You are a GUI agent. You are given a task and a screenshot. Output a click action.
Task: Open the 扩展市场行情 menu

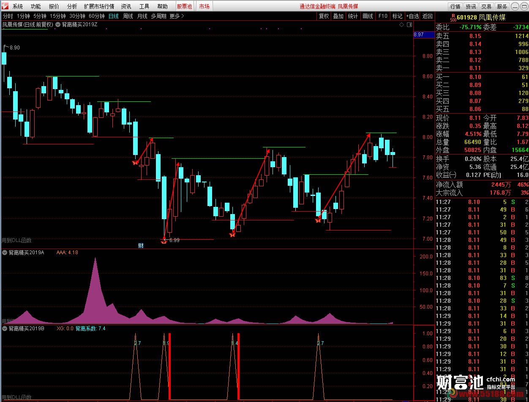99,6
